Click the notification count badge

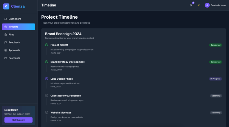coord(193,3)
